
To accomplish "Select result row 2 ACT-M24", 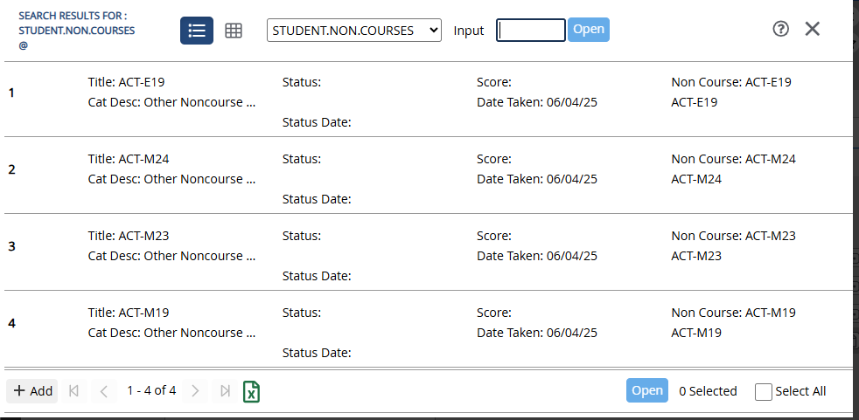I will 429,176.
